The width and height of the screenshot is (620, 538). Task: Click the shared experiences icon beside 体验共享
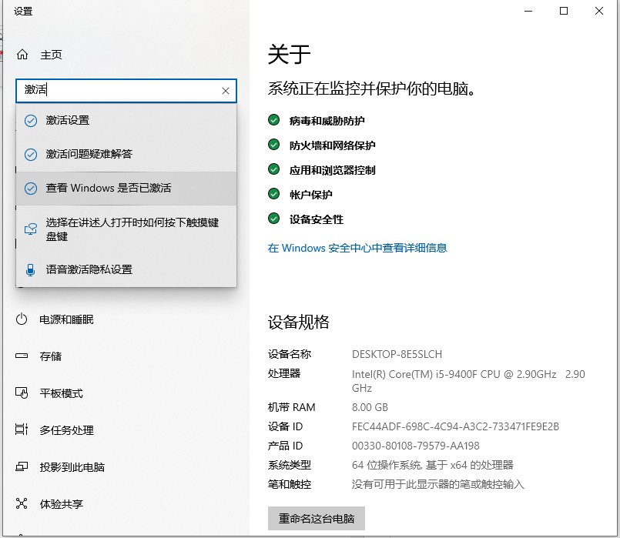[22, 504]
